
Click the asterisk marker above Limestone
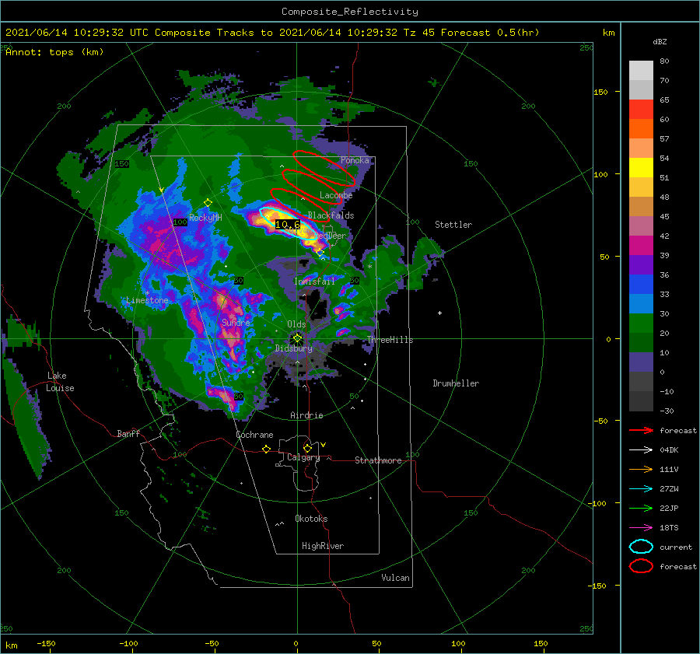pyautogui.click(x=147, y=293)
